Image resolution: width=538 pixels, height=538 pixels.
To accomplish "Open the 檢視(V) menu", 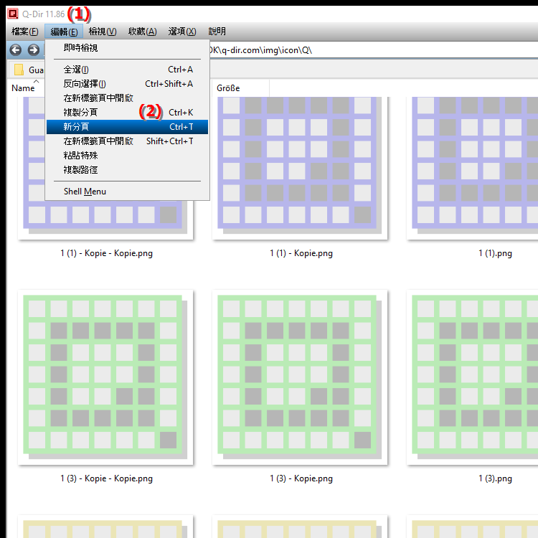I will coord(102,32).
